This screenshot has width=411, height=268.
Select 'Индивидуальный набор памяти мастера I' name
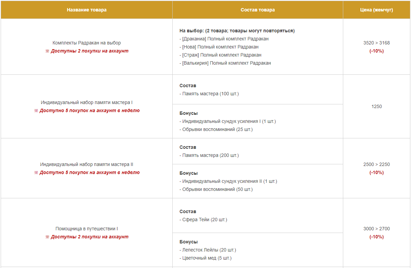pos(87,102)
